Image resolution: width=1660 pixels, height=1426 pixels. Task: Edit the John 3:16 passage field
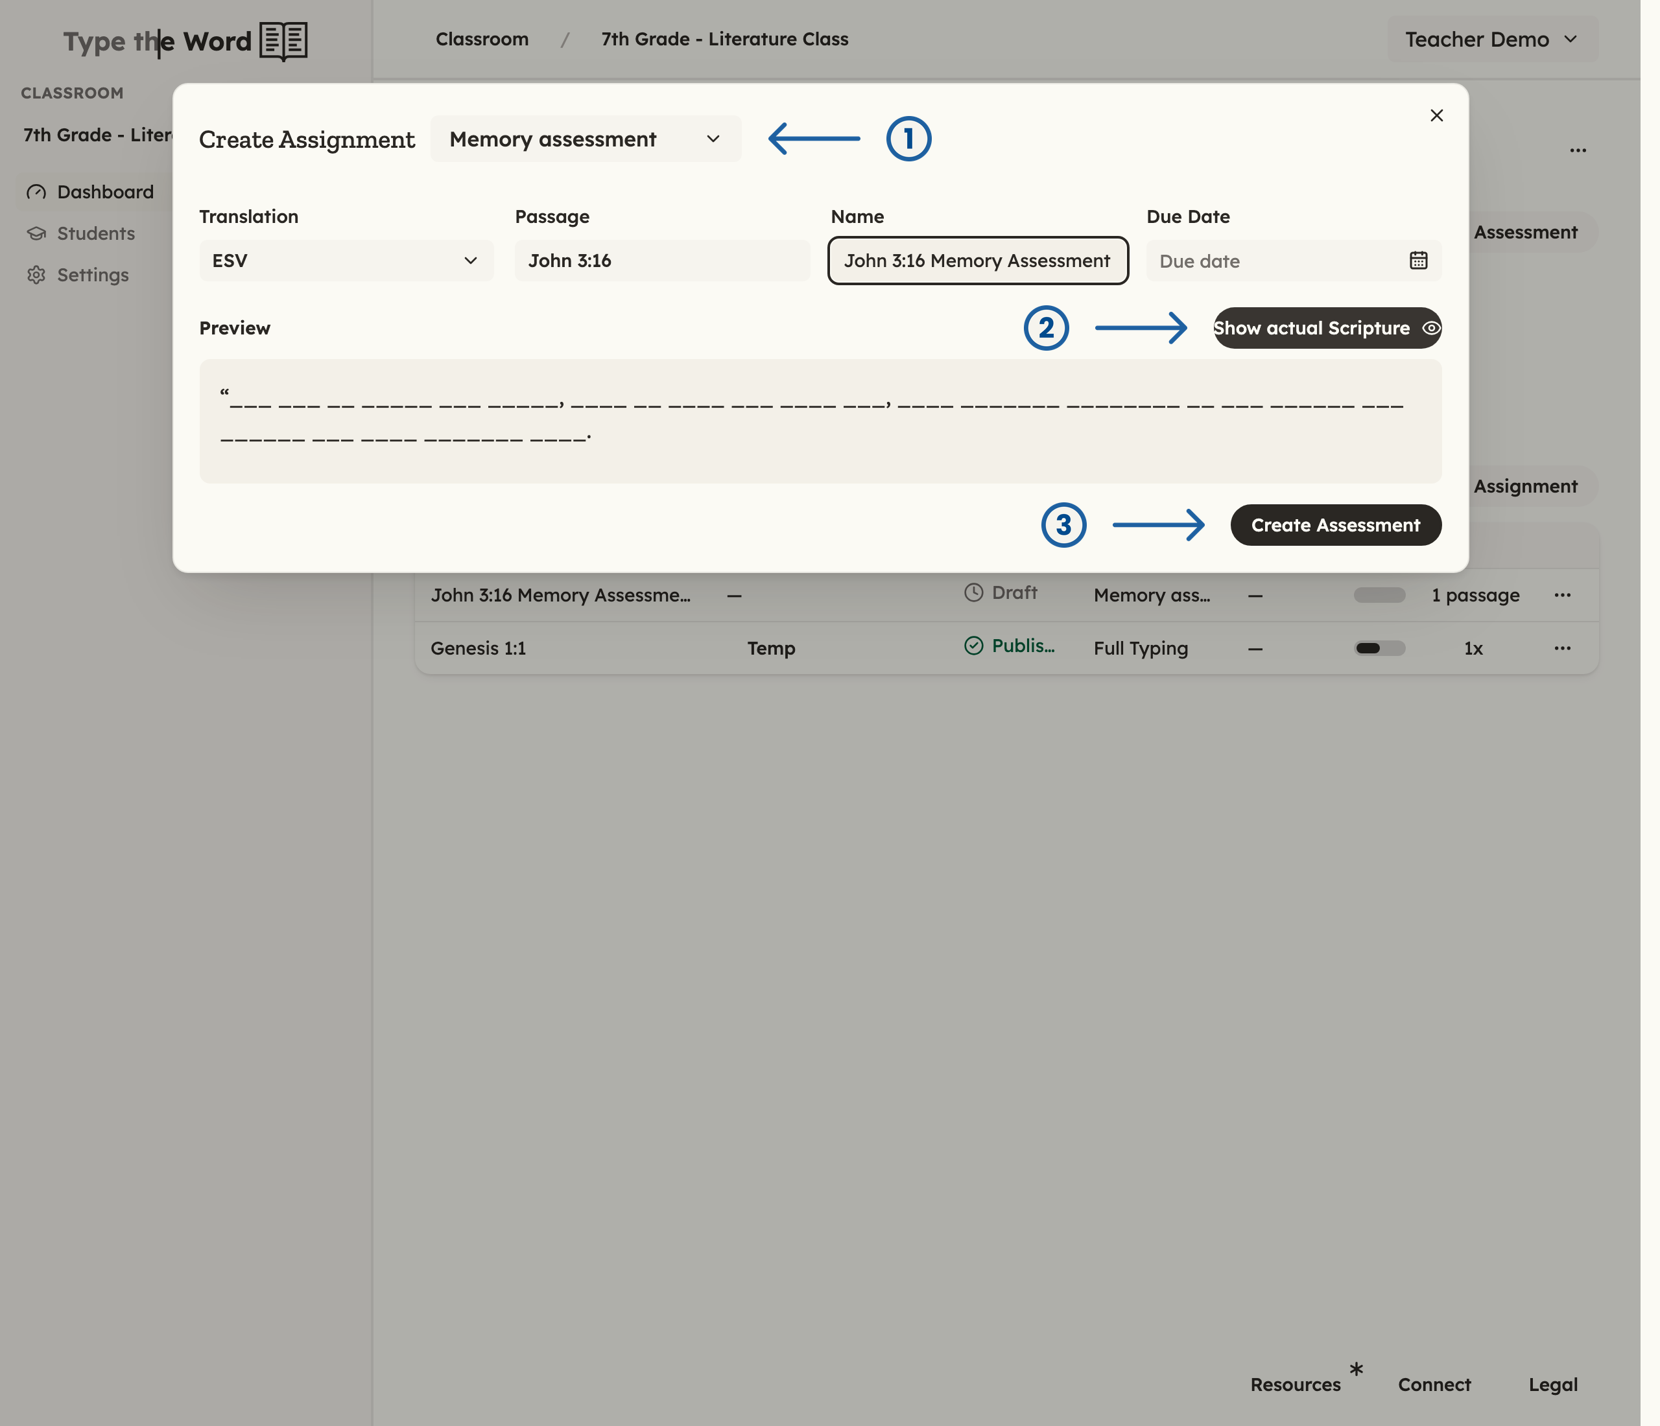pos(662,260)
